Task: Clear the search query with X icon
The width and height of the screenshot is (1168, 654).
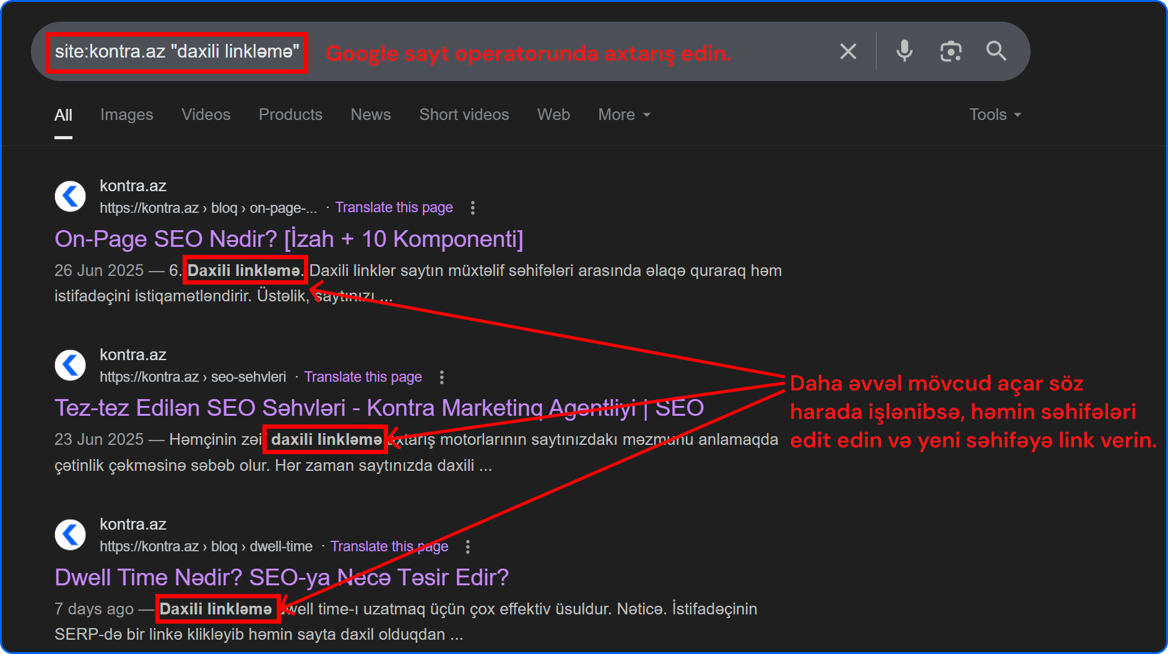Action: click(848, 51)
